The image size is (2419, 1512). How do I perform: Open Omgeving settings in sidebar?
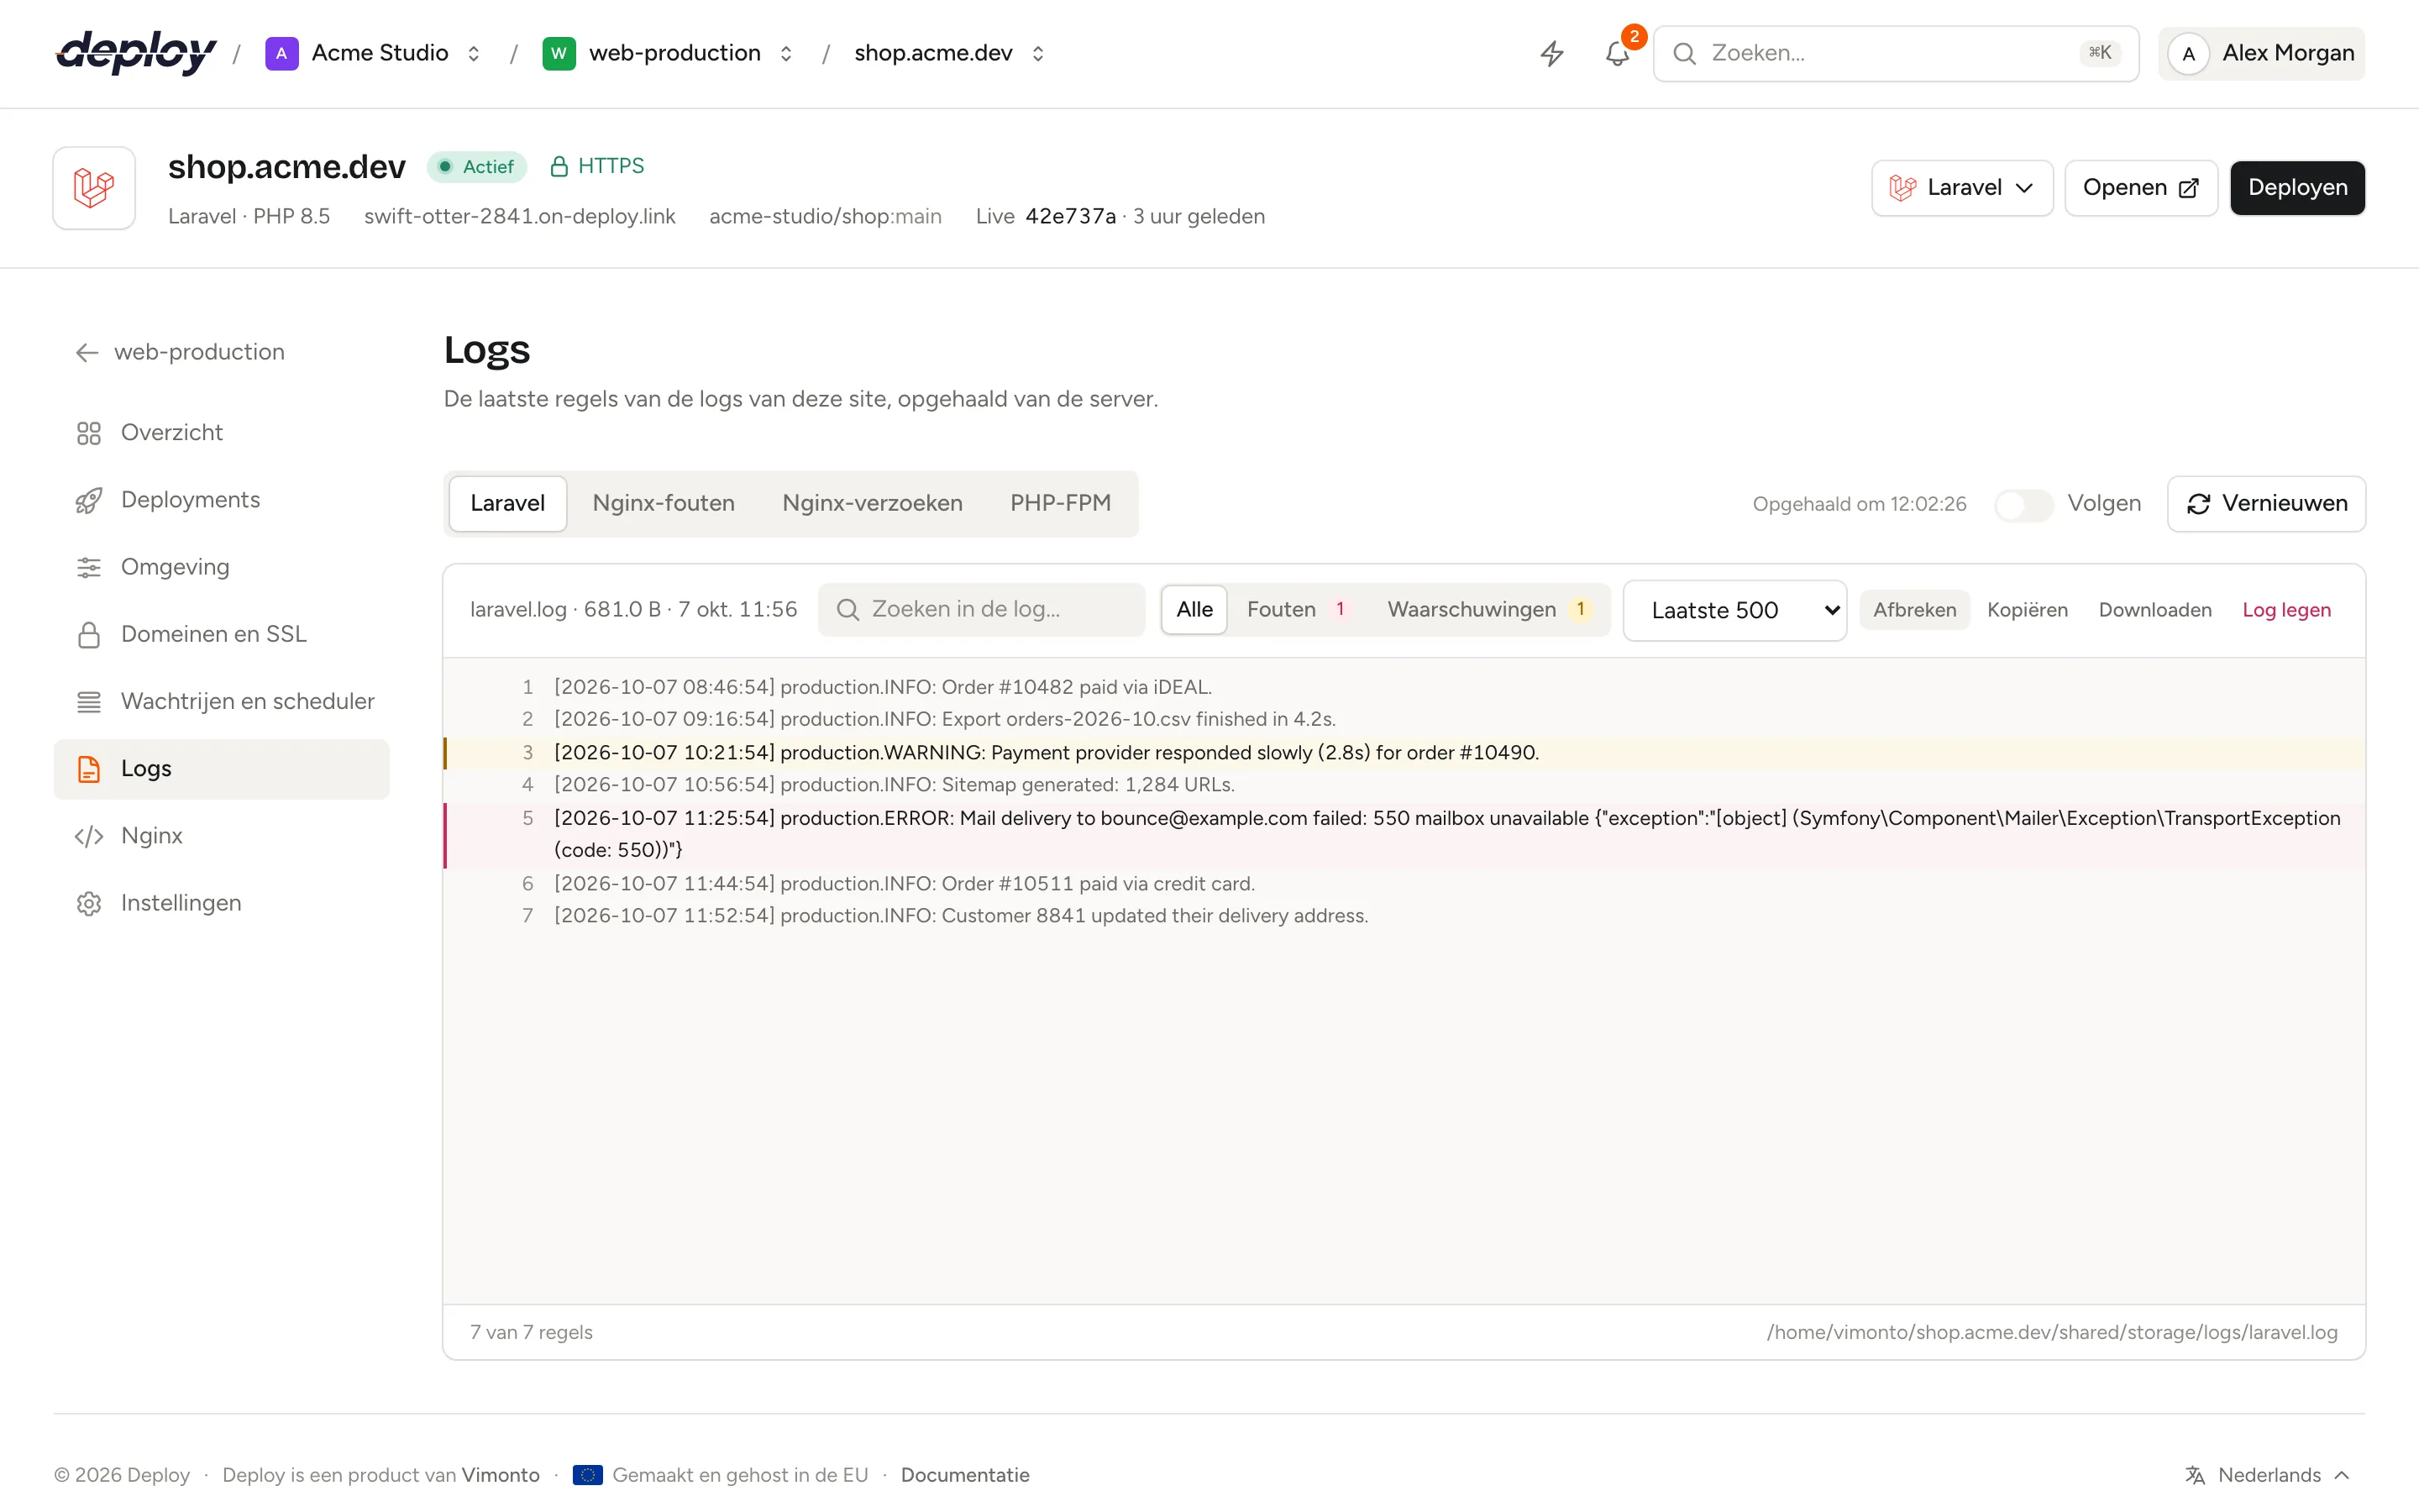222,567
